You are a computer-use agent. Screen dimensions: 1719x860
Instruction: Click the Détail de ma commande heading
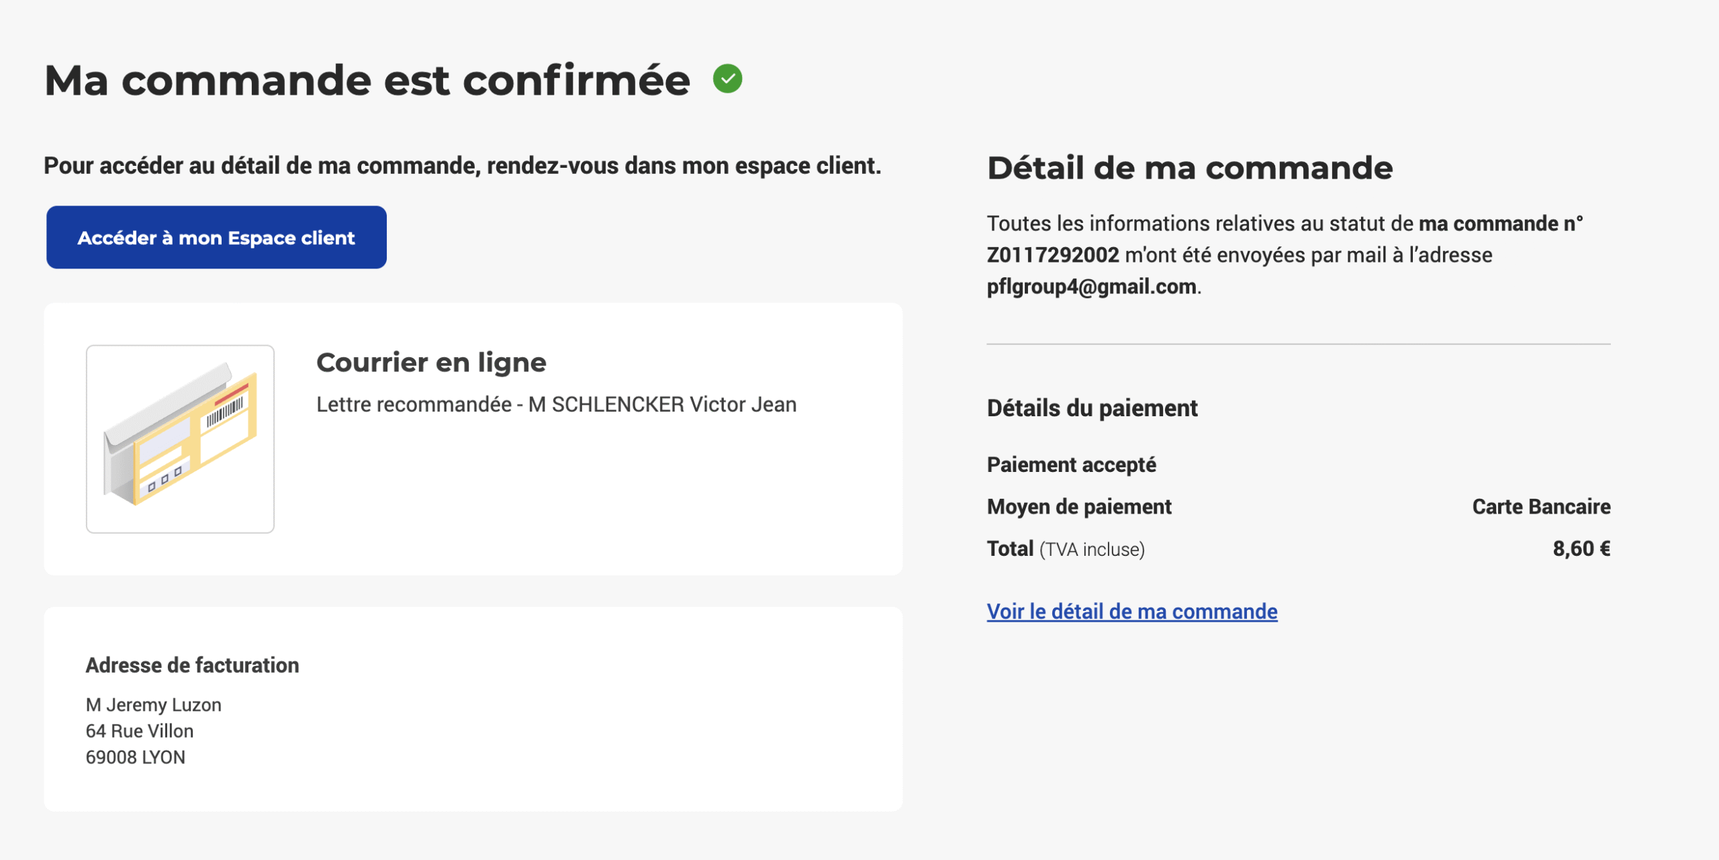point(1189,168)
